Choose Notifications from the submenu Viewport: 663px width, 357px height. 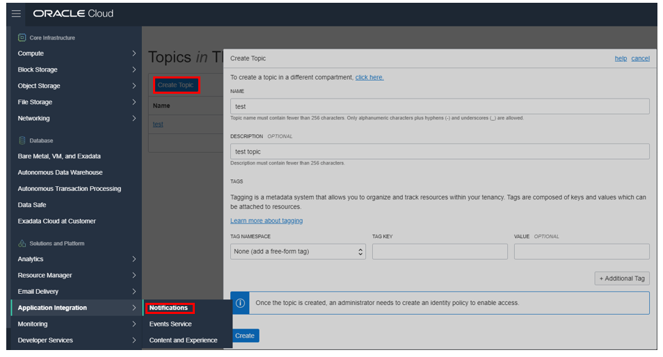point(168,308)
